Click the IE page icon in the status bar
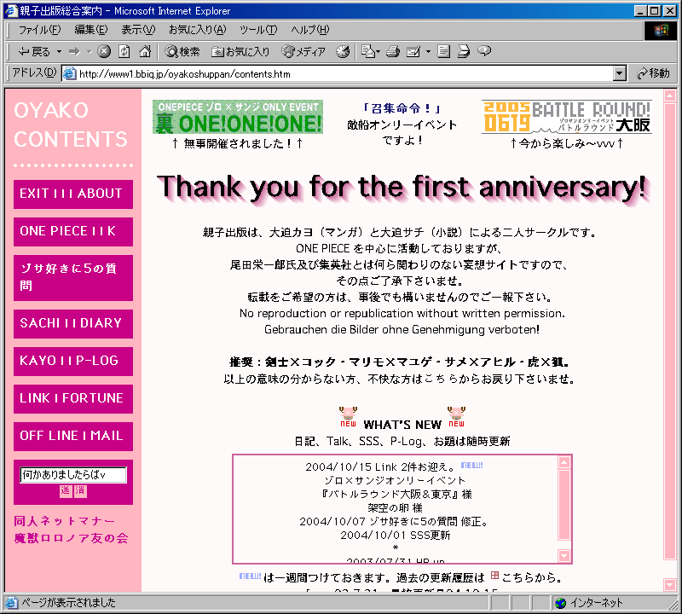682x614 pixels. tap(11, 603)
